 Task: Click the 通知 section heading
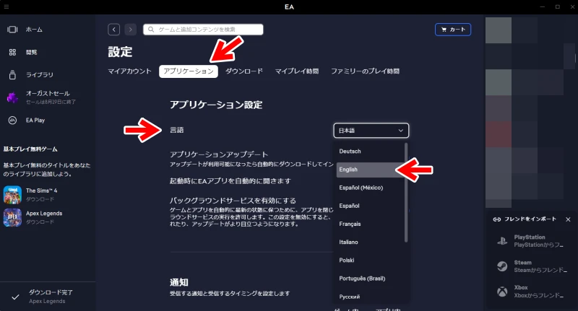click(x=179, y=282)
